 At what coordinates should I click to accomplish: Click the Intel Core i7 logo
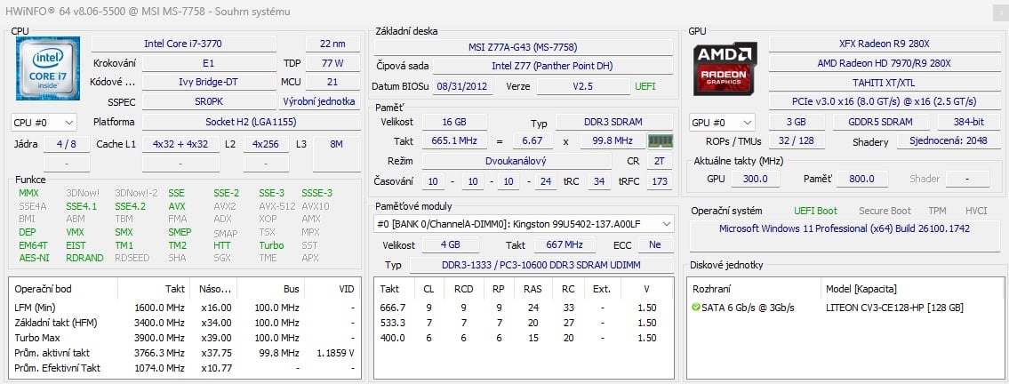pyautogui.click(x=48, y=68)
